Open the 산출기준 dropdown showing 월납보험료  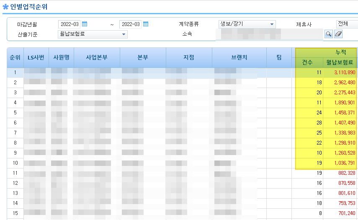[93, 34]
